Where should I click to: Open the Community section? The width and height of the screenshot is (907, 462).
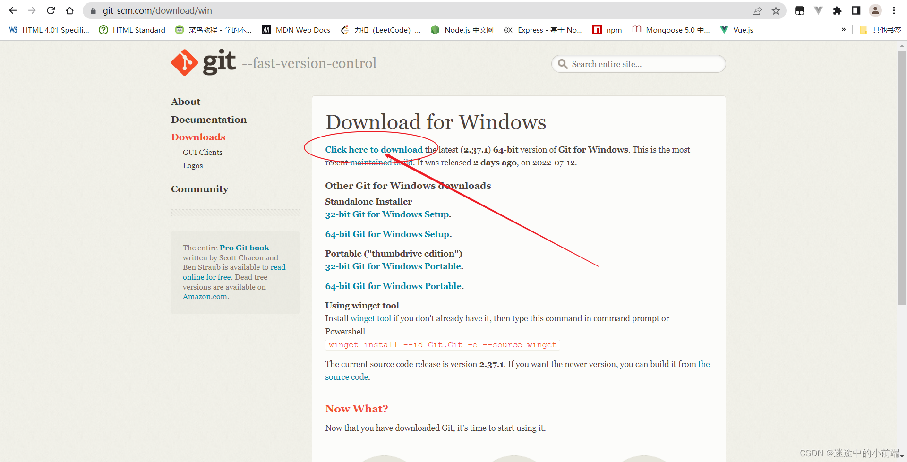pos(199,189)
